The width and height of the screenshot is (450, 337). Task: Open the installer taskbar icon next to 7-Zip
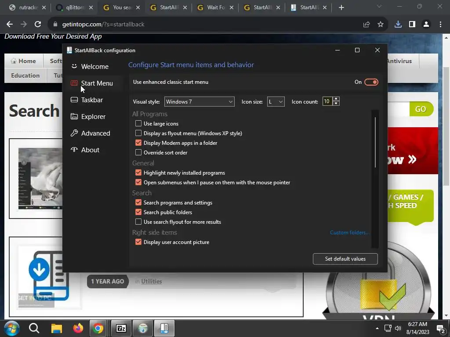point(143,328)
